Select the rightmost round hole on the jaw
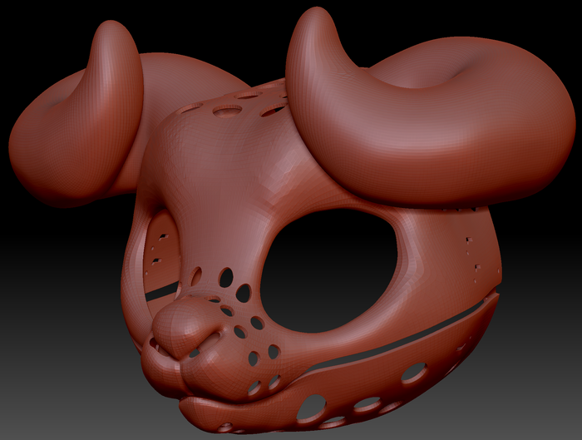Image resolution: width=582 pixels, height=440 pixels. click(x=414, y=372)
